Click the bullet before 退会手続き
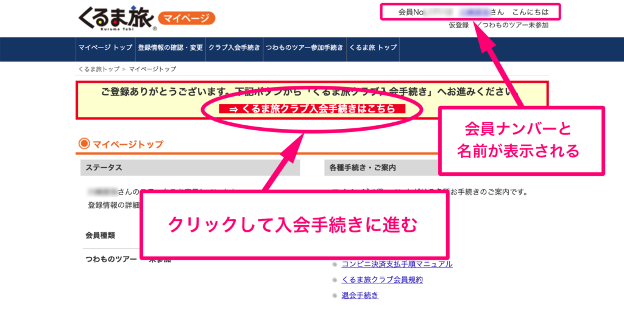This screenshot has width=624, height=309. 335,296
